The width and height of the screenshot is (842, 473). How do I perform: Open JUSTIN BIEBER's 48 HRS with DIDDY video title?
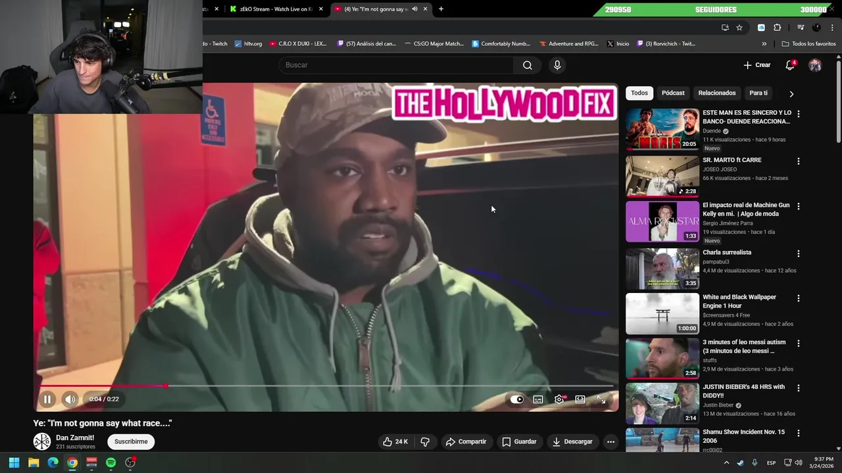[x=743, y=391]
